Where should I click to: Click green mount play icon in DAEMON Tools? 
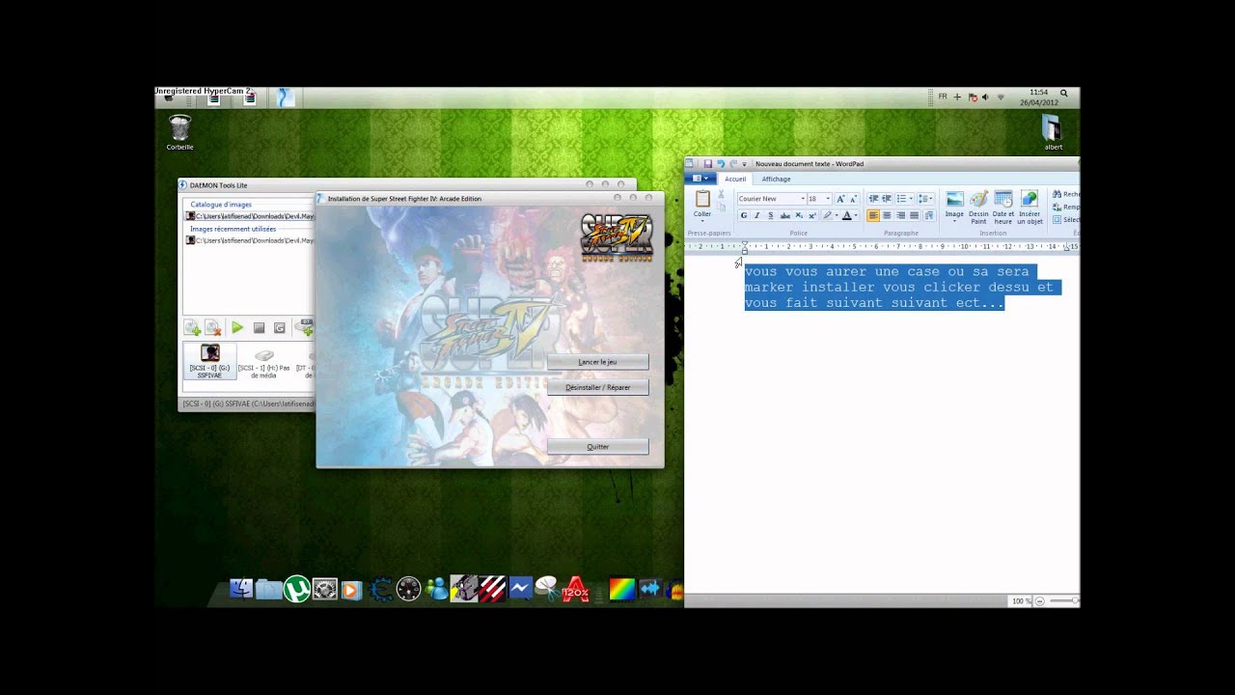(x=236, y=328)
